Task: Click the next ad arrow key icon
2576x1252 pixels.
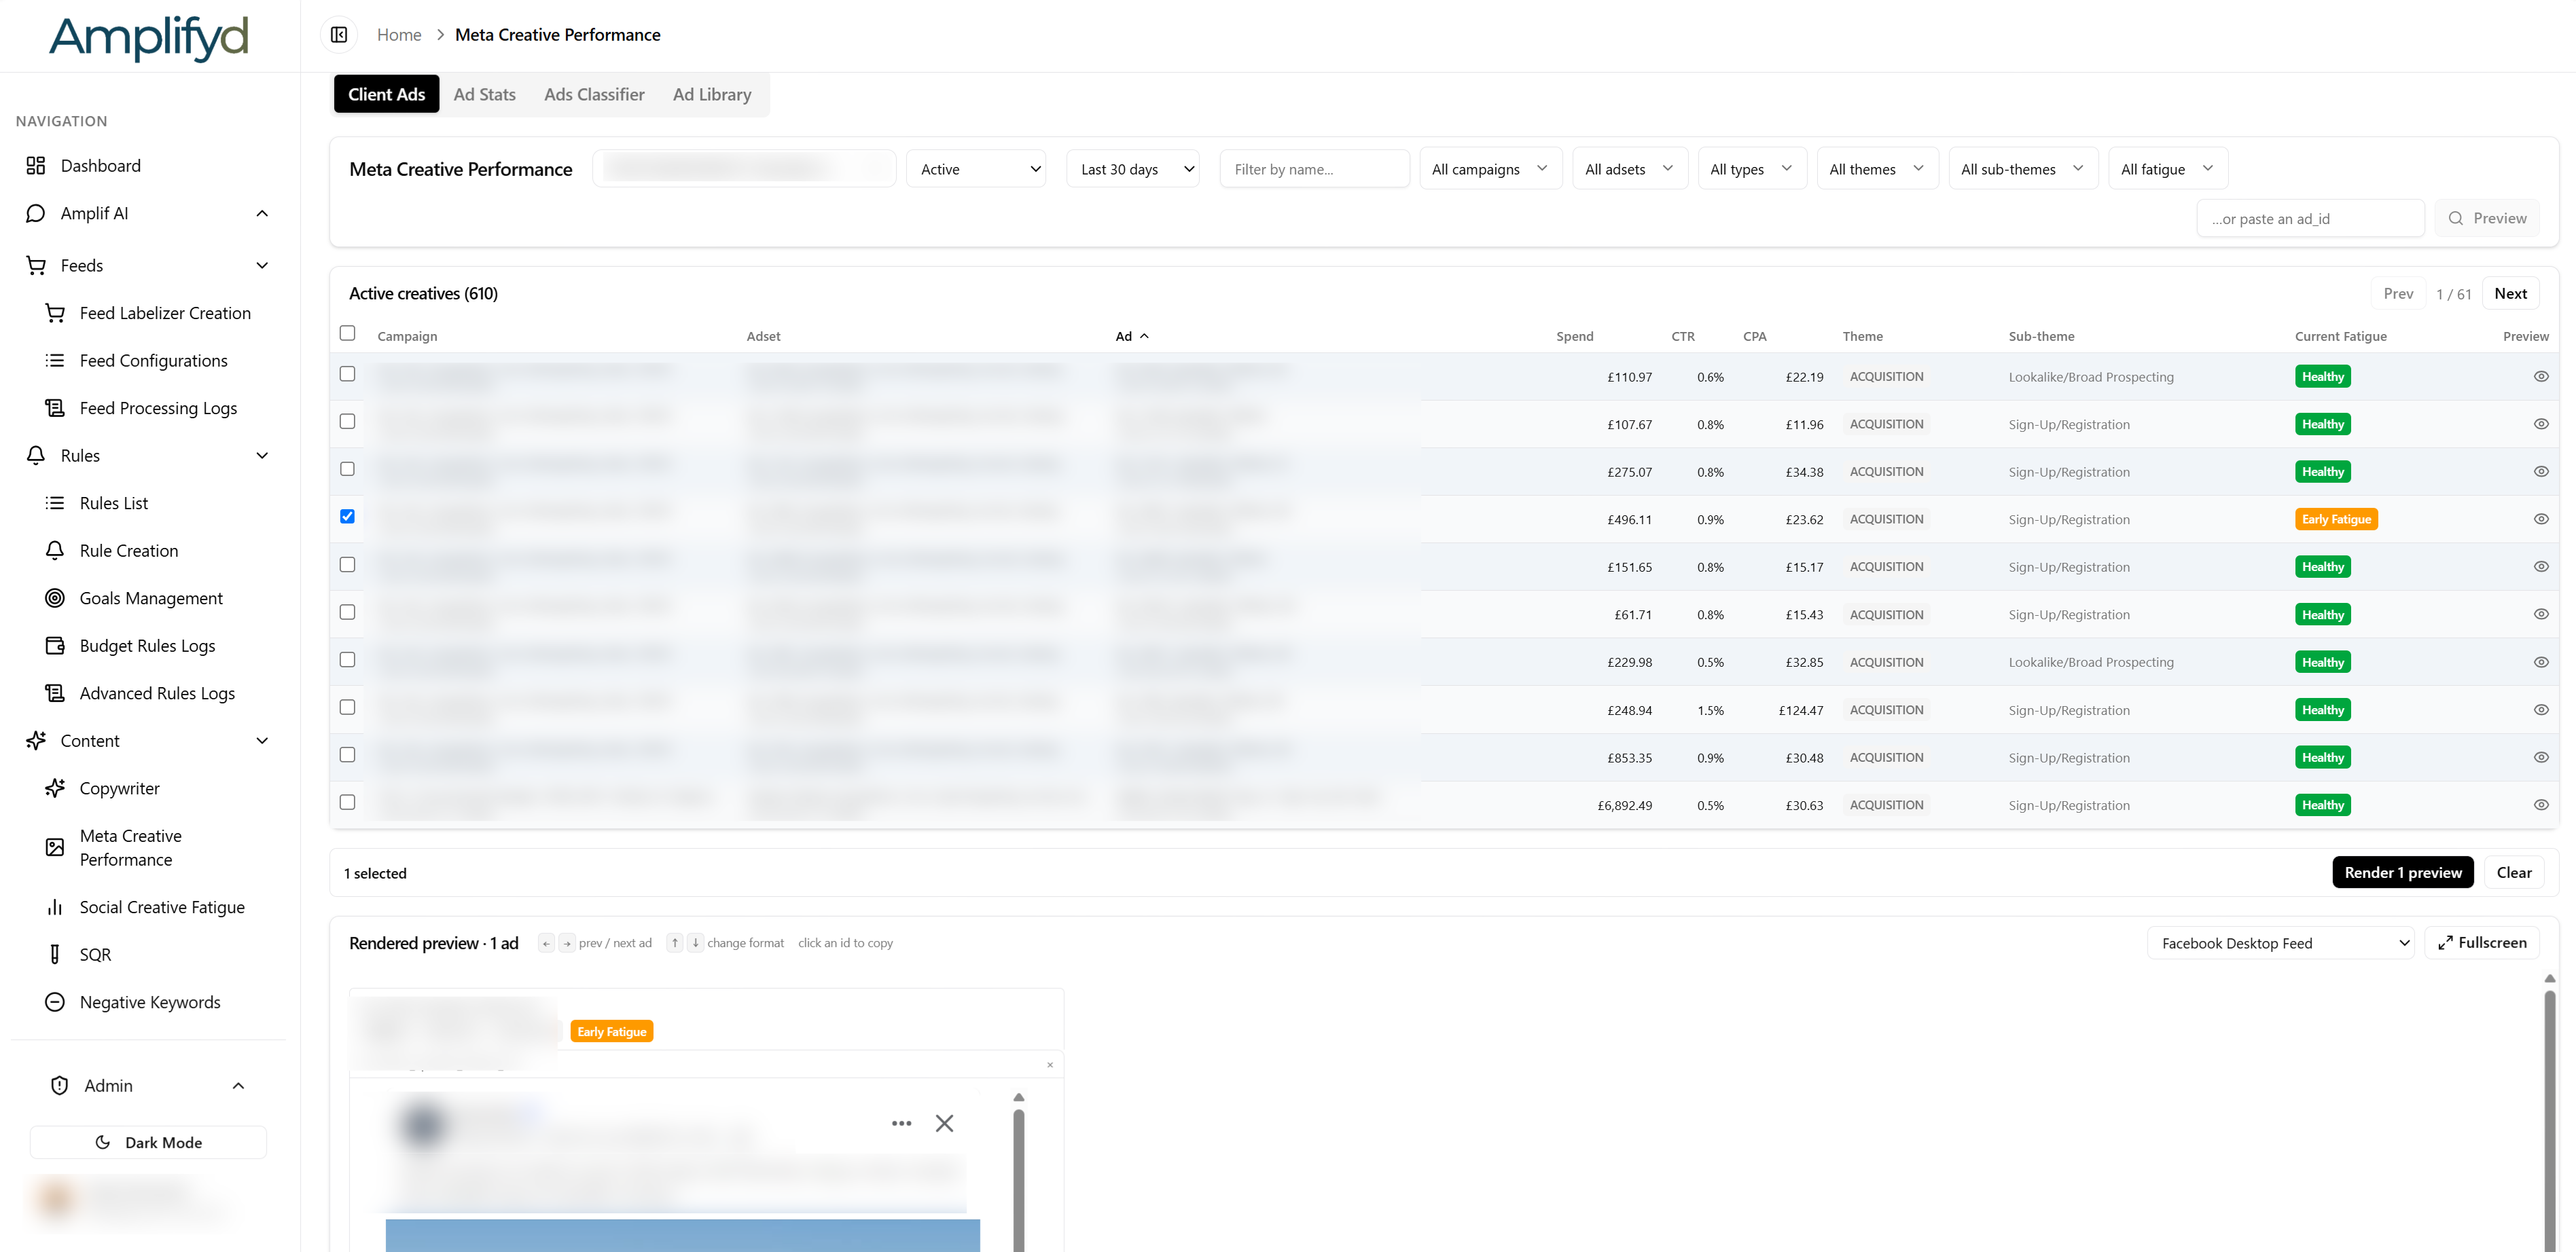Action: click(x=567, y=943)
